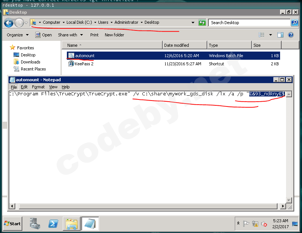Select Users in the address breadcrumb
302x233 pixels.
(x=103, y=22)
